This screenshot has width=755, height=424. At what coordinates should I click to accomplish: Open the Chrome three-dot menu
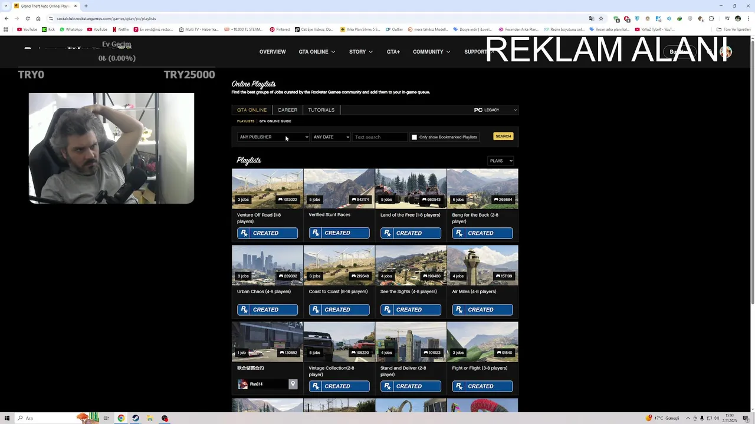tap(748, 18)
